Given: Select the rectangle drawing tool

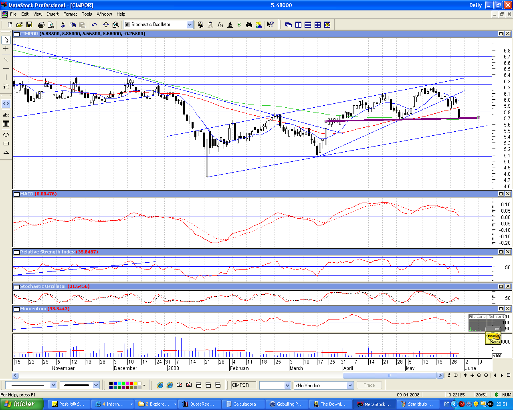Looking at the screenshot, I should click(x=6, y=144).
